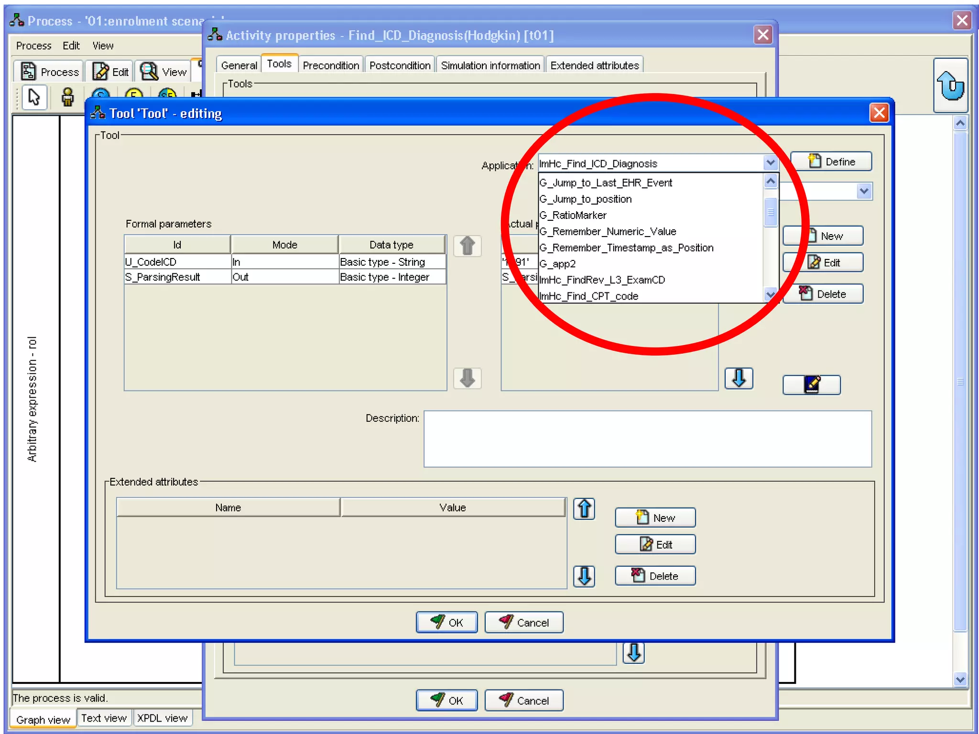The height and width of the screenshot is (734, 979).
Task: Move extended attribute down with blue arrow
Action: 584,576
